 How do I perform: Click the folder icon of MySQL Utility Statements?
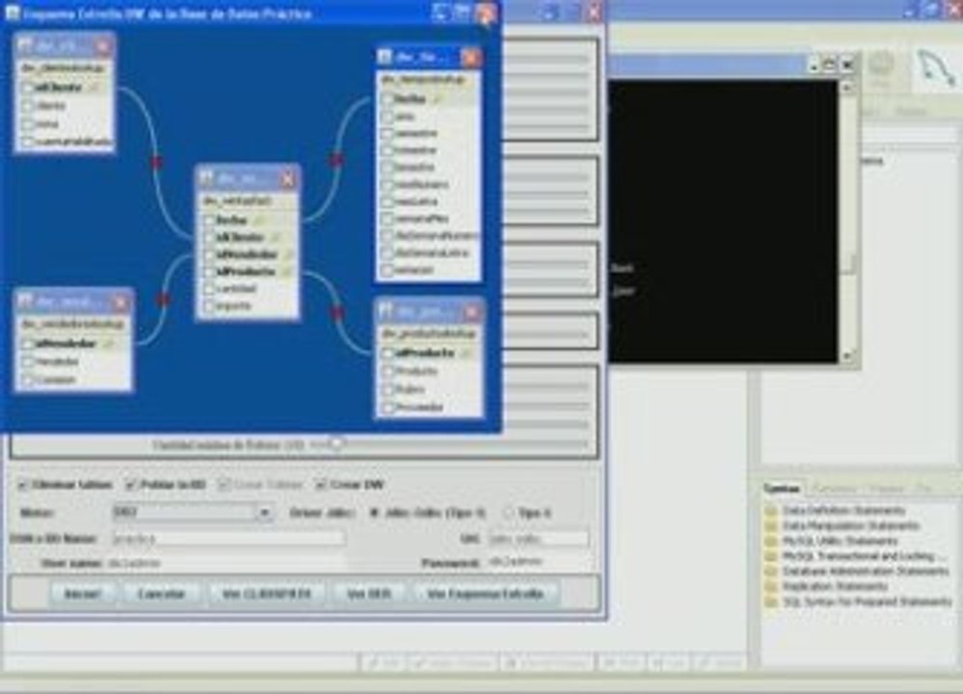click(x=770, y=542)
